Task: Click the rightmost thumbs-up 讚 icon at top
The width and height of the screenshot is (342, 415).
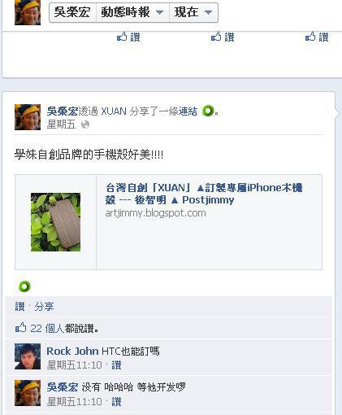Action: tap(317, 37)
